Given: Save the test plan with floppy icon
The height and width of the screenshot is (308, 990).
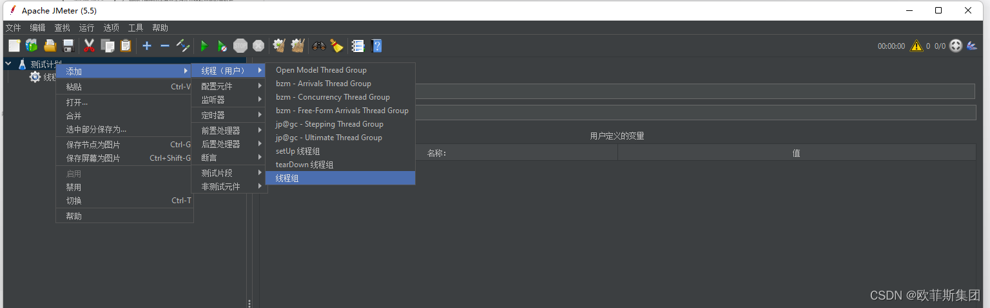Looking at the screenshot, I should 68,46.
